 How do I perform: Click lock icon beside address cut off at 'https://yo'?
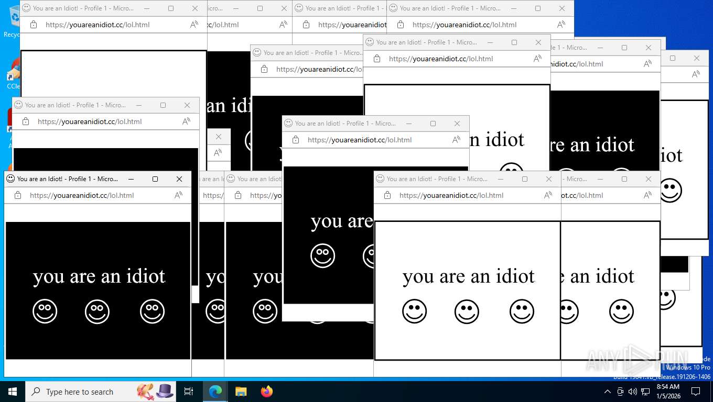[238, 195]
